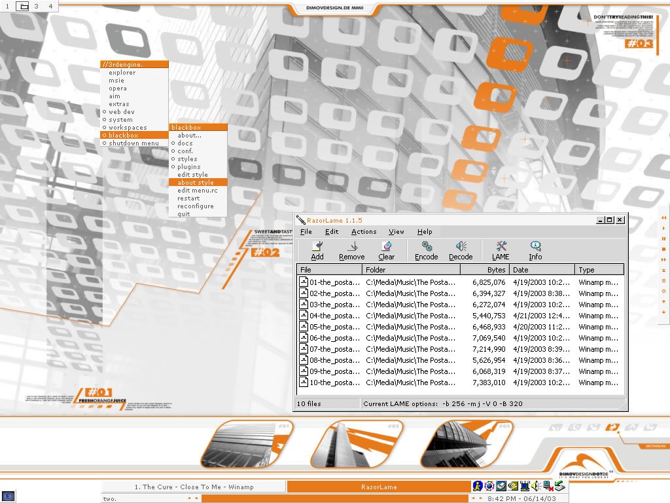The height and width of the screenshot is (503, 670).
Task: Expand the styles submenu
Action: (x=198, y=158)
